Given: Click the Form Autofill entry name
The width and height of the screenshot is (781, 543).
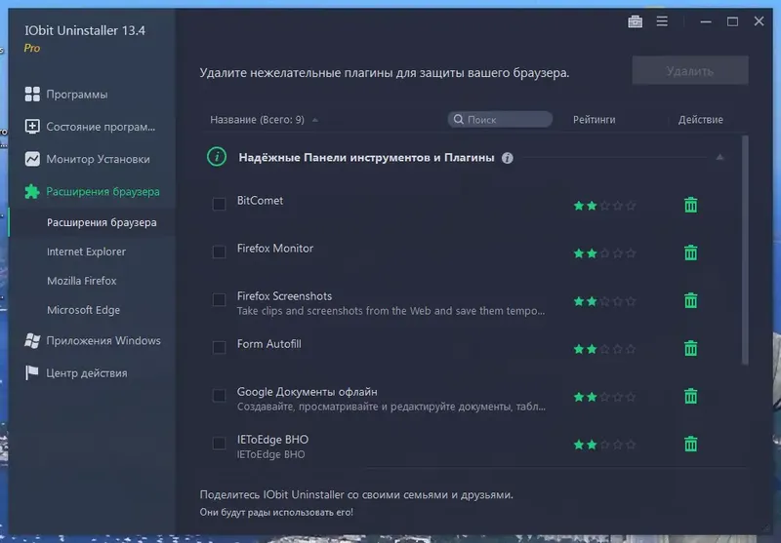Looking at the screenshot, I should tap(269, 343).
